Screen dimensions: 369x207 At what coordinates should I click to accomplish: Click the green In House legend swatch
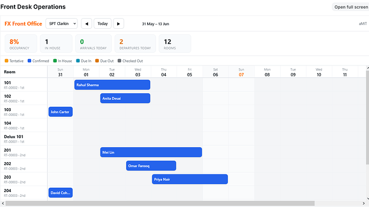[55, 61]
